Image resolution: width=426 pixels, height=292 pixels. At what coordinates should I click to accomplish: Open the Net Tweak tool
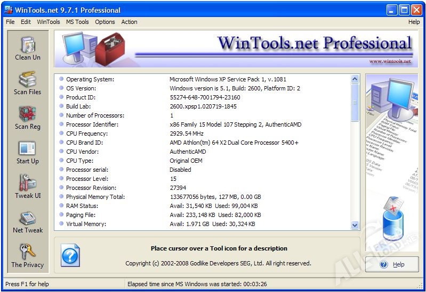click(27, 221)
